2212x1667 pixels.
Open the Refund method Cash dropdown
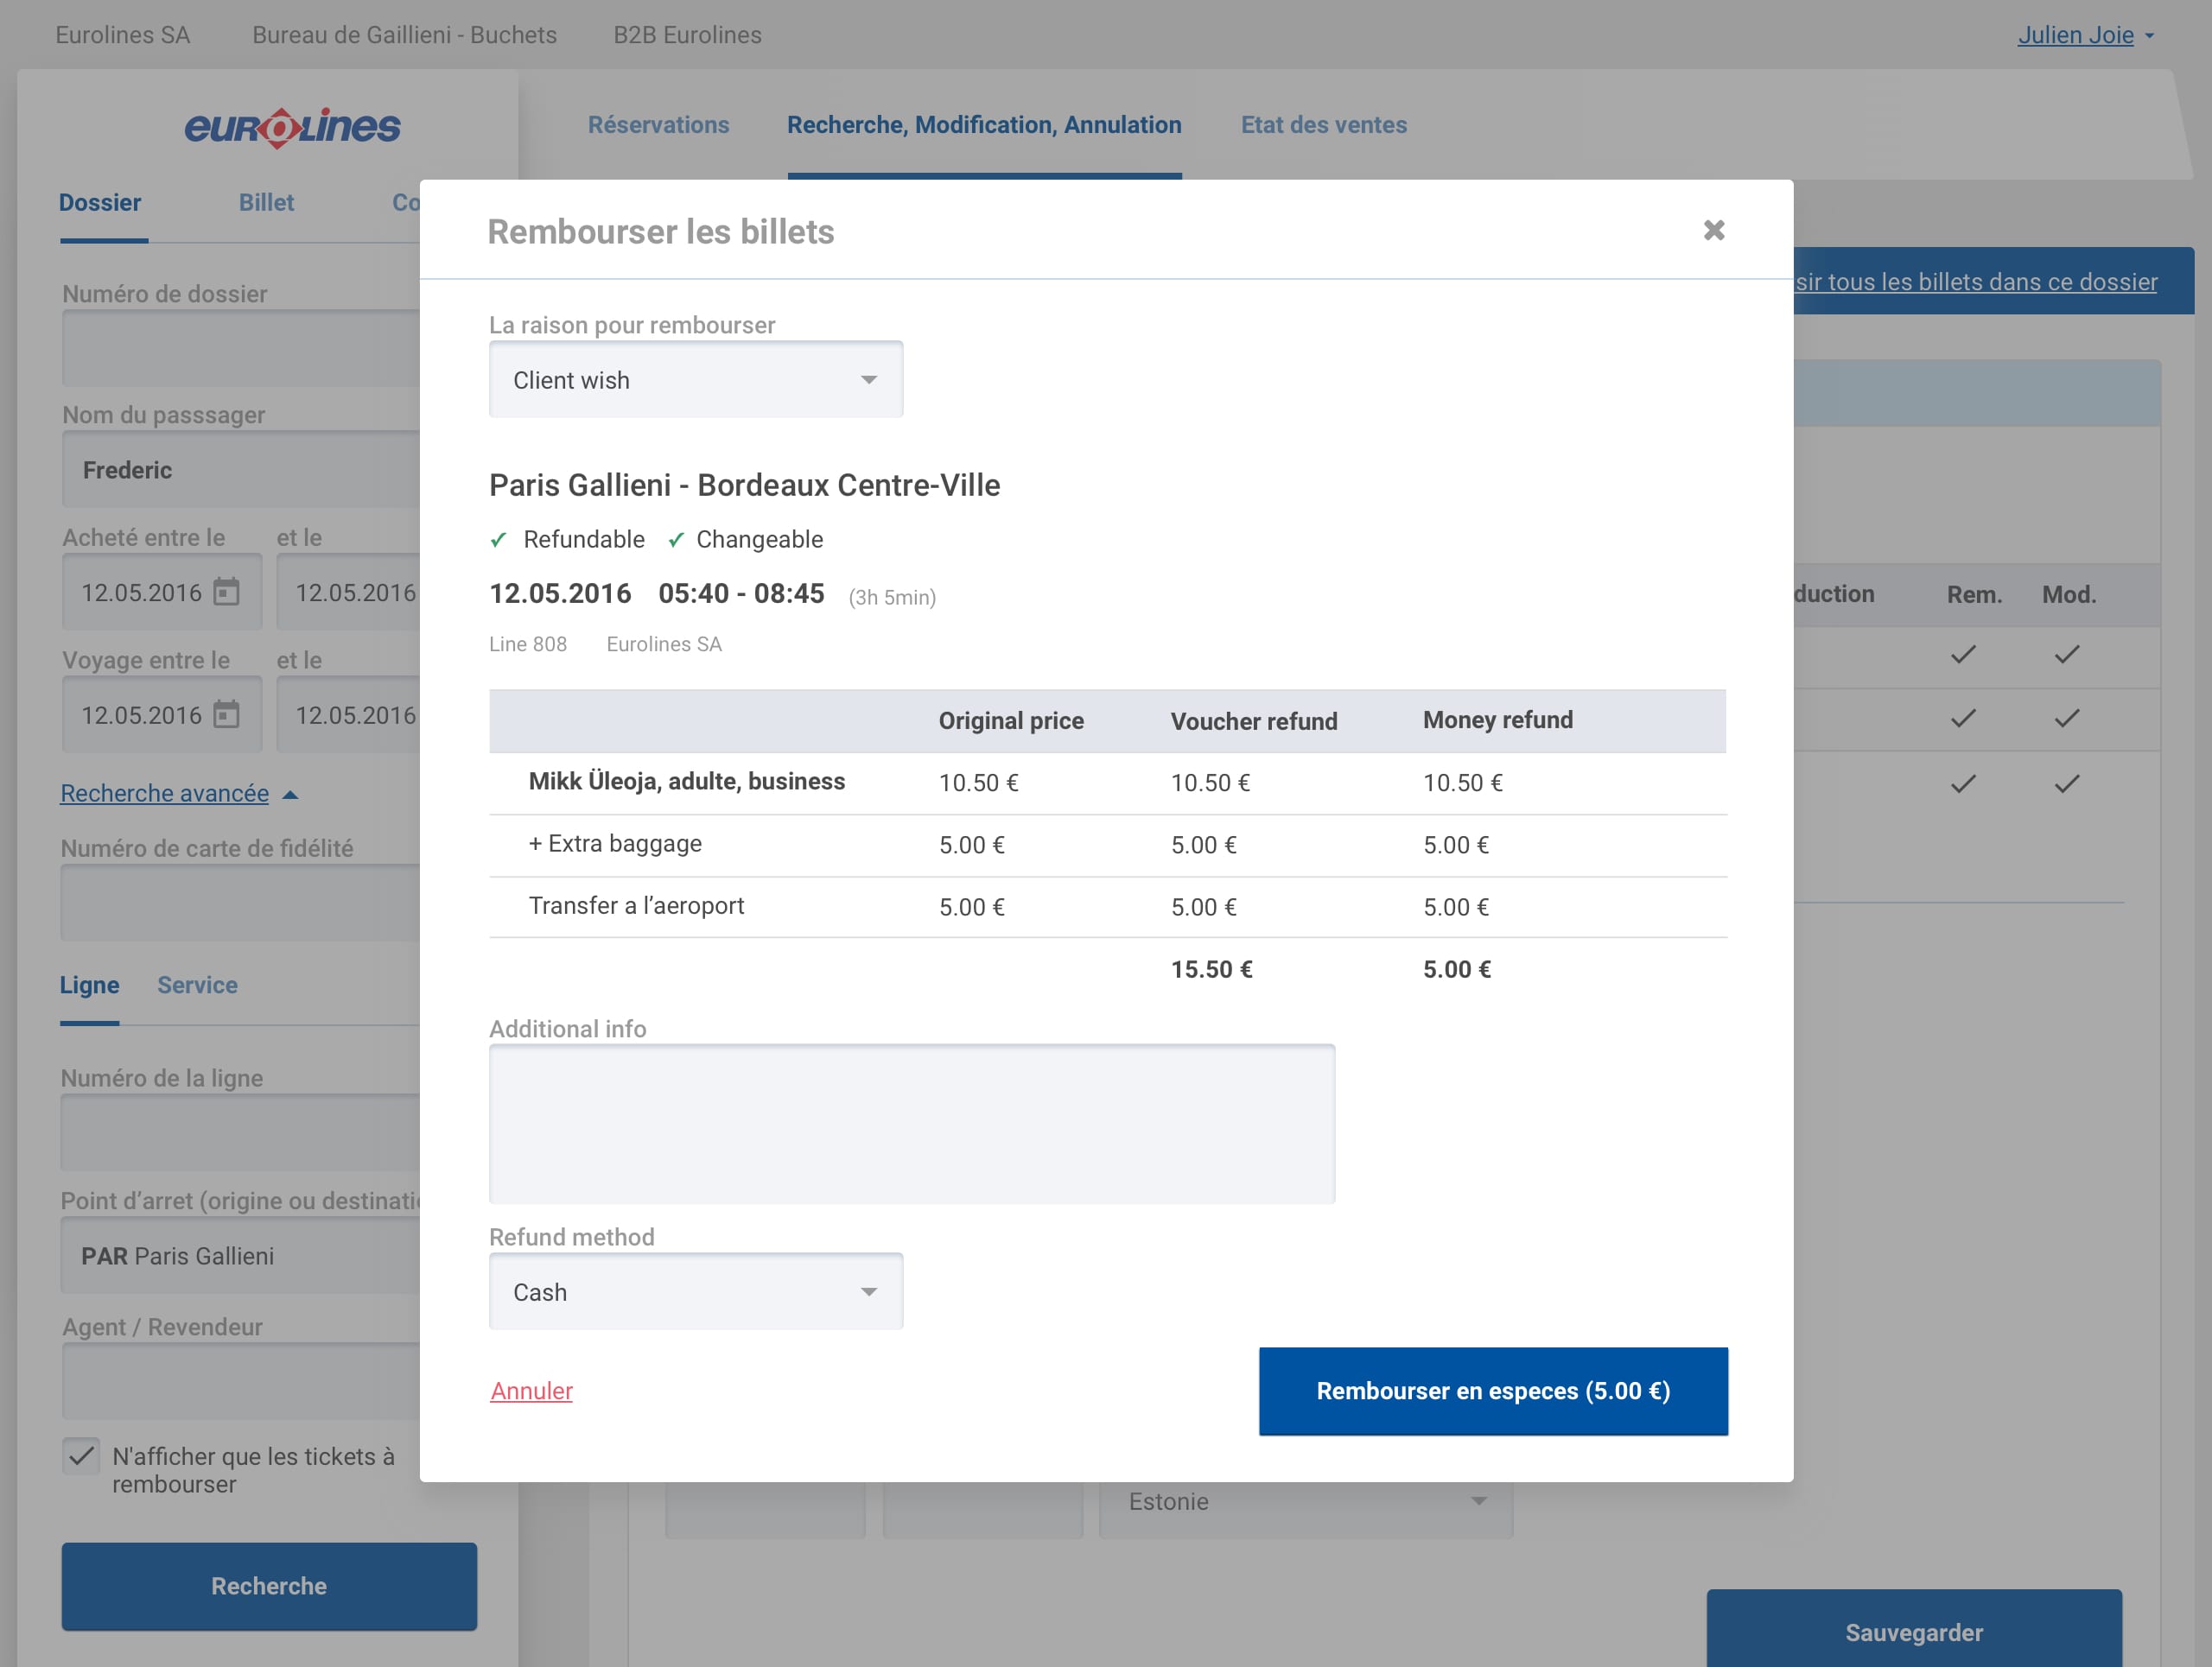[x=696, y=1291]
